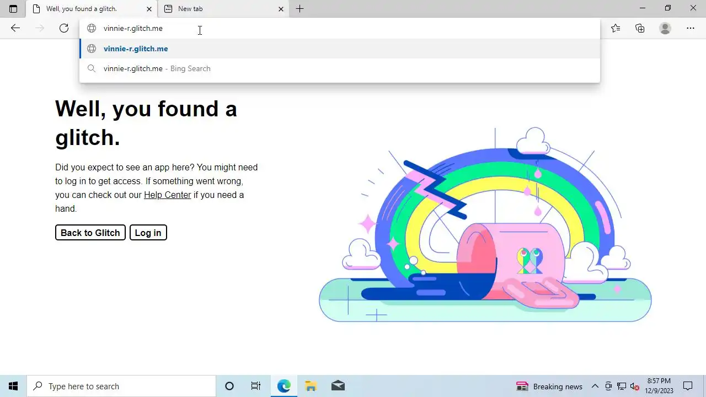Click the 'Well, you found a glitch.' heading

click(146, 123)
